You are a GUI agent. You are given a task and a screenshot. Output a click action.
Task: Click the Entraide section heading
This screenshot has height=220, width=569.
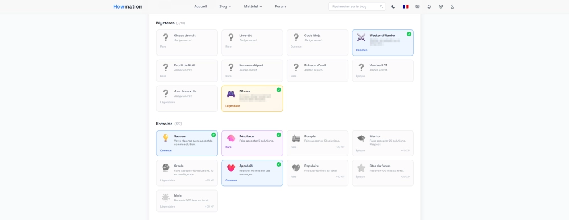(164, 124)
